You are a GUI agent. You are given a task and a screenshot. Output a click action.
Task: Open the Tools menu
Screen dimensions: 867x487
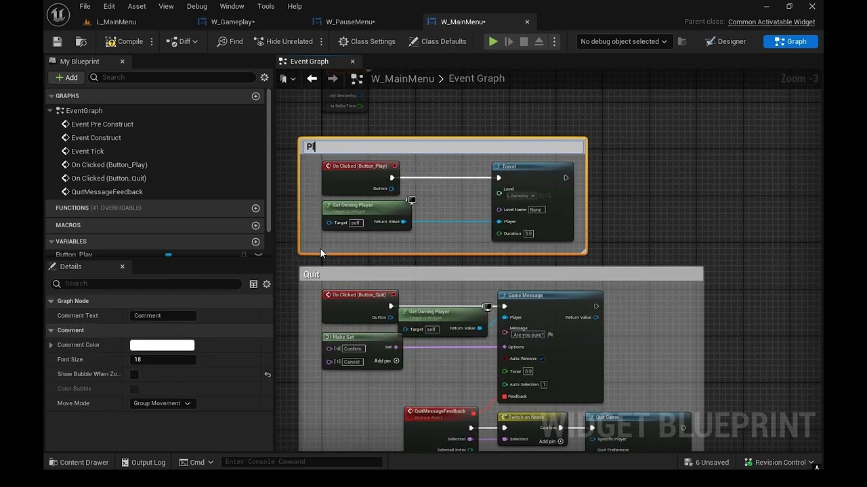(x=266, y=6)
